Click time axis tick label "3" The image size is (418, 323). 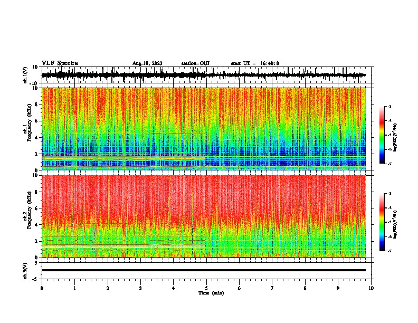[140, 288]
